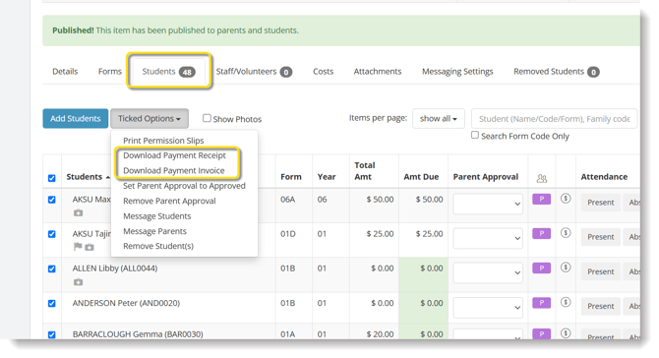659x358 pixels.
Task: Untick the checkbox for ALLEN Libby
Action: 52,268
